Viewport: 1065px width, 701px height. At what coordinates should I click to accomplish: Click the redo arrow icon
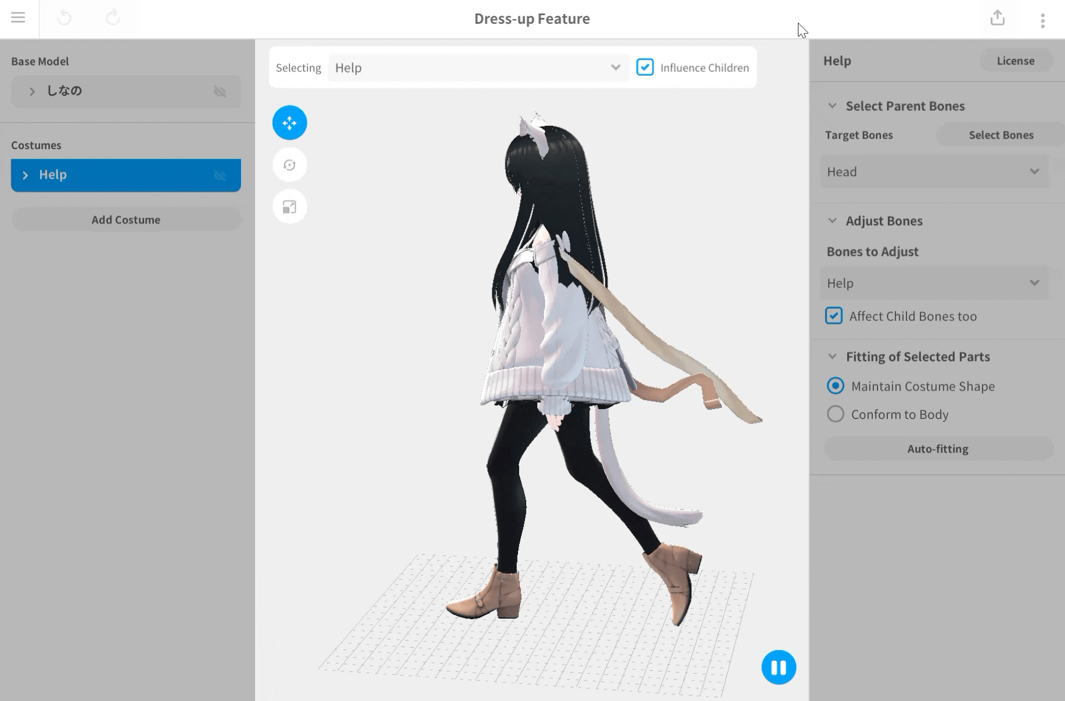[x=113, y=17]
